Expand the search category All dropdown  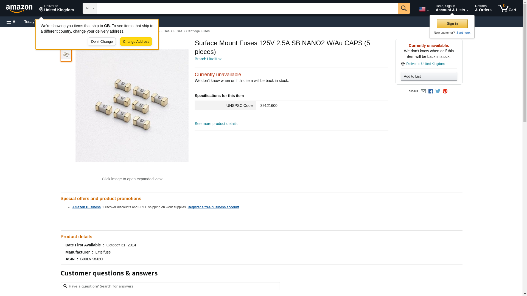[89, 8]
